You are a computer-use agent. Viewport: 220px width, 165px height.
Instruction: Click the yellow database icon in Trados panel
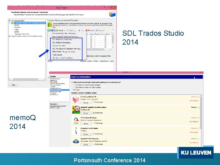[50, 25]
